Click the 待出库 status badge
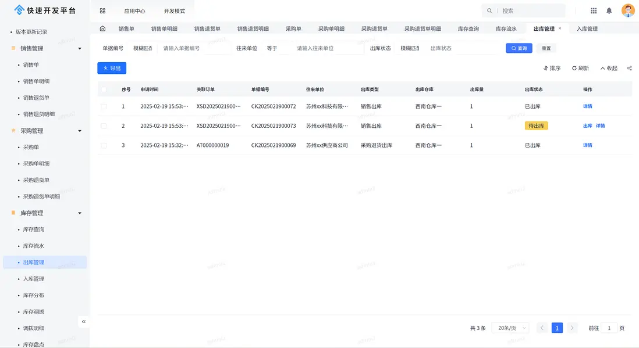Image resolution: width=639 pixels, height=348 pixels. [x=537, y=125]
